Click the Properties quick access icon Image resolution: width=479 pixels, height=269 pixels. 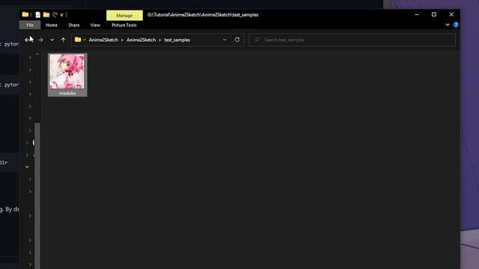pos(37,15)
